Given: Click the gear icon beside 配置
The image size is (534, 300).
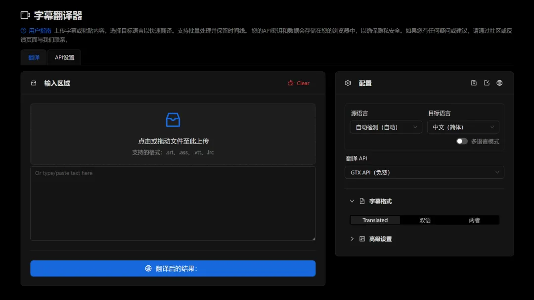Looking at the screenshot, I should [348, 83].
